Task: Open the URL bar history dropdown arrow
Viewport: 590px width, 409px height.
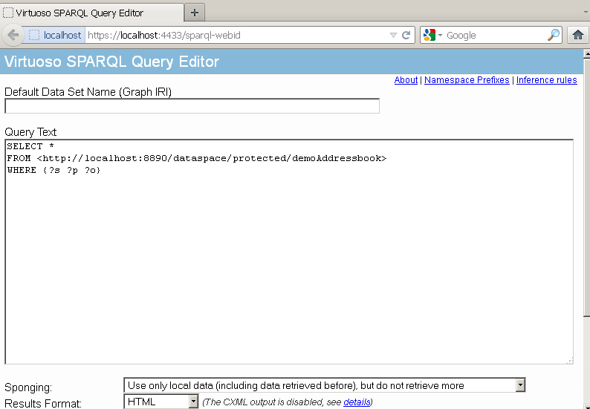Action: coord(393,35)
